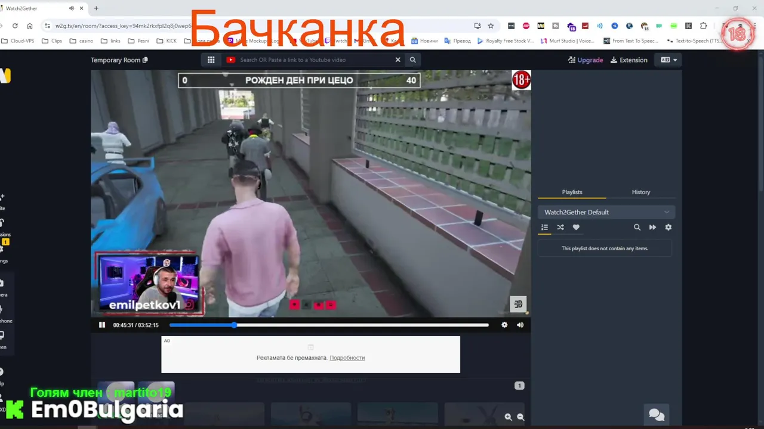
Task: Bookmark this page with the star
Action: (x=491, y=26)
